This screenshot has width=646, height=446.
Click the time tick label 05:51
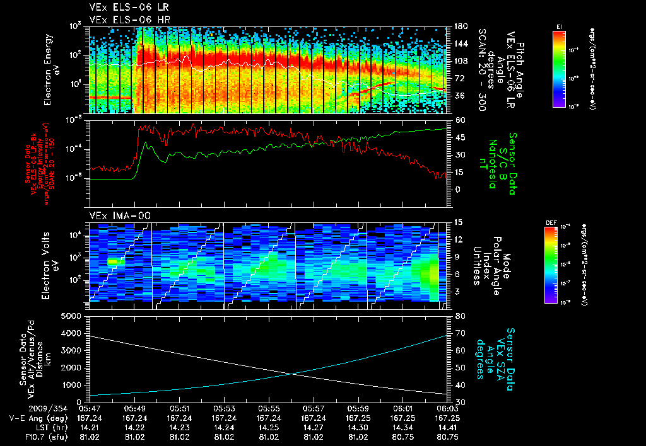179,409
